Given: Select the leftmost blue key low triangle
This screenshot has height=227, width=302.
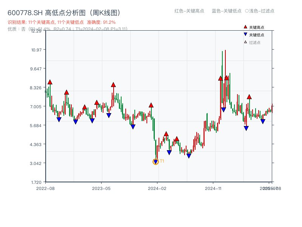Looking at the screenshot, I should tap(59, 120).
